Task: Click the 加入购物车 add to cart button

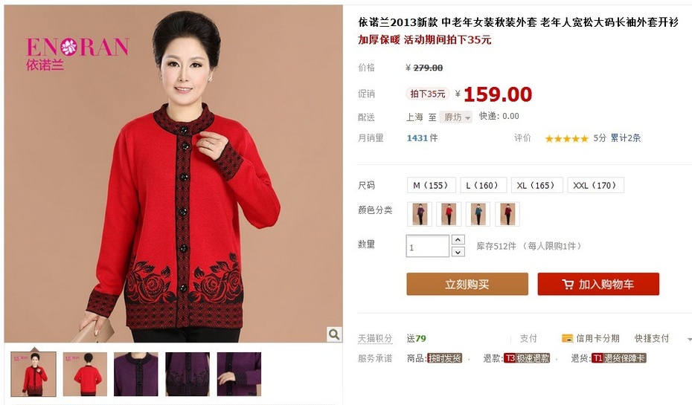Action: [x=598, y=285]
